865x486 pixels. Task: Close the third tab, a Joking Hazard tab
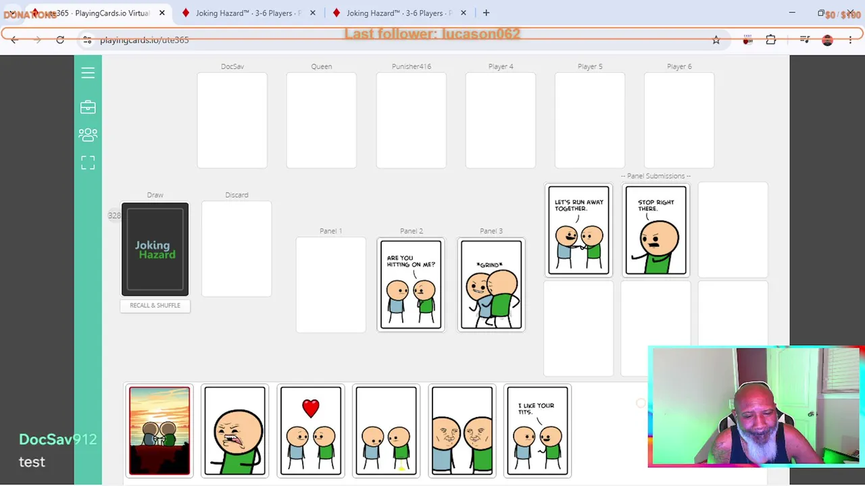pyautogui.click(x=464, y=13)
